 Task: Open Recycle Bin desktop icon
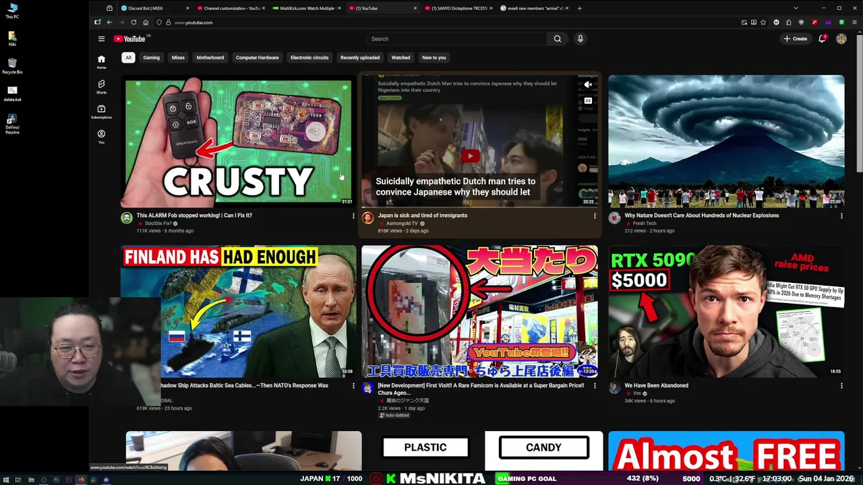(x=12, y=66)
